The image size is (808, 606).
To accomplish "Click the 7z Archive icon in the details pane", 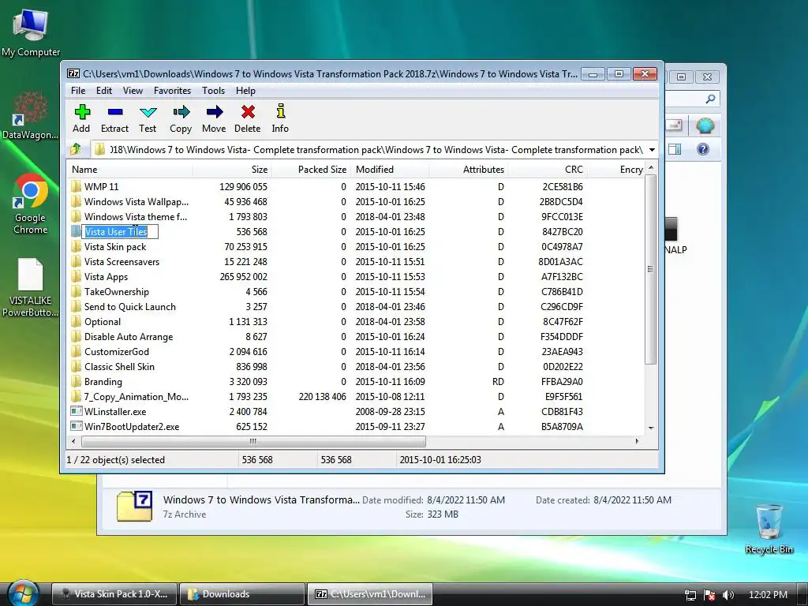I will click(x=134, y=506).
